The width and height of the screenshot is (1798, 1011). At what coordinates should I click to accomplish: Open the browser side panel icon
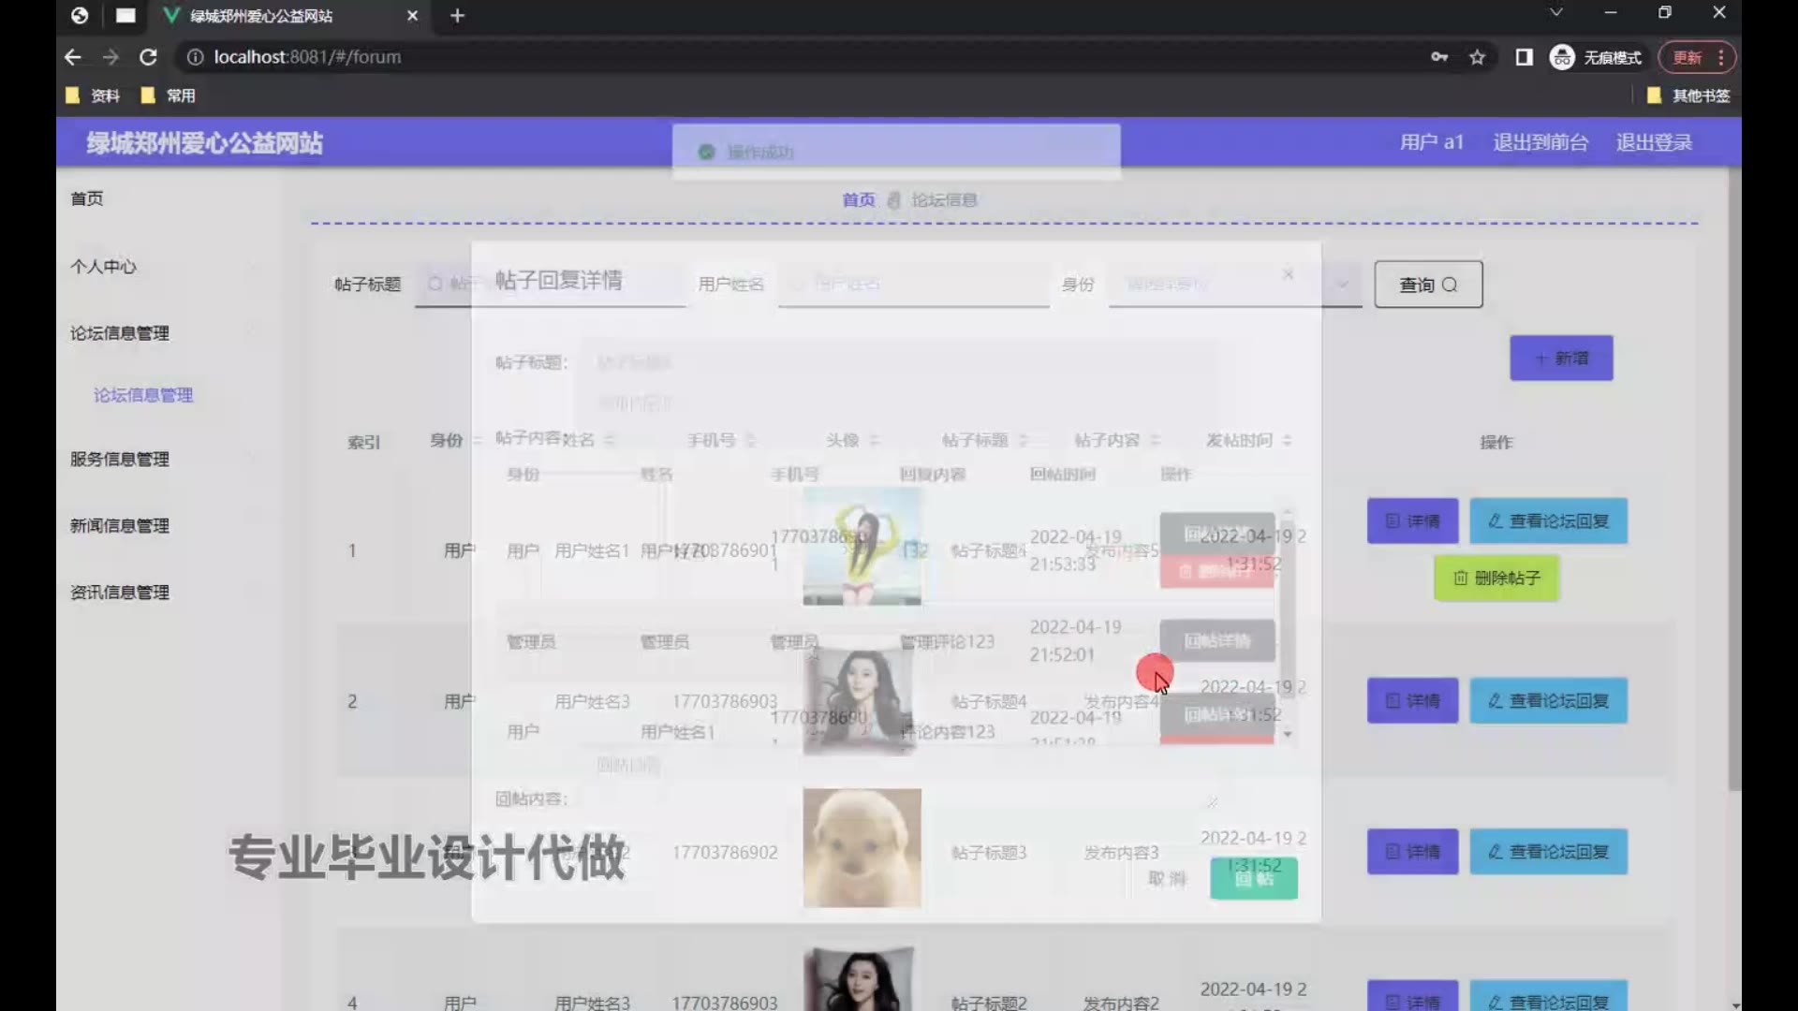[x=1524, y=57]
